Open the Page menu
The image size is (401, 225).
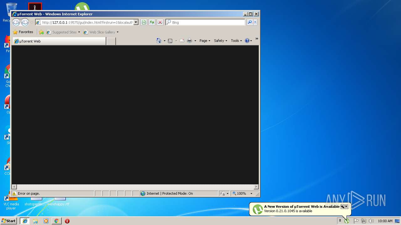(x=205, y=41)
